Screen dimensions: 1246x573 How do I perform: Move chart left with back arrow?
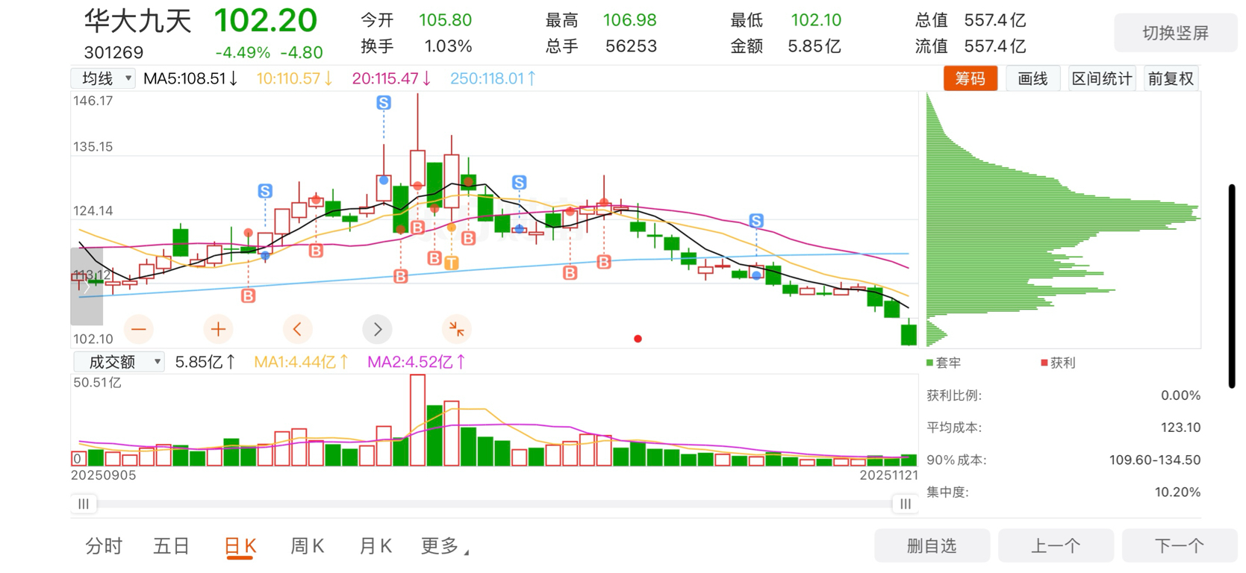pos(298,329)
